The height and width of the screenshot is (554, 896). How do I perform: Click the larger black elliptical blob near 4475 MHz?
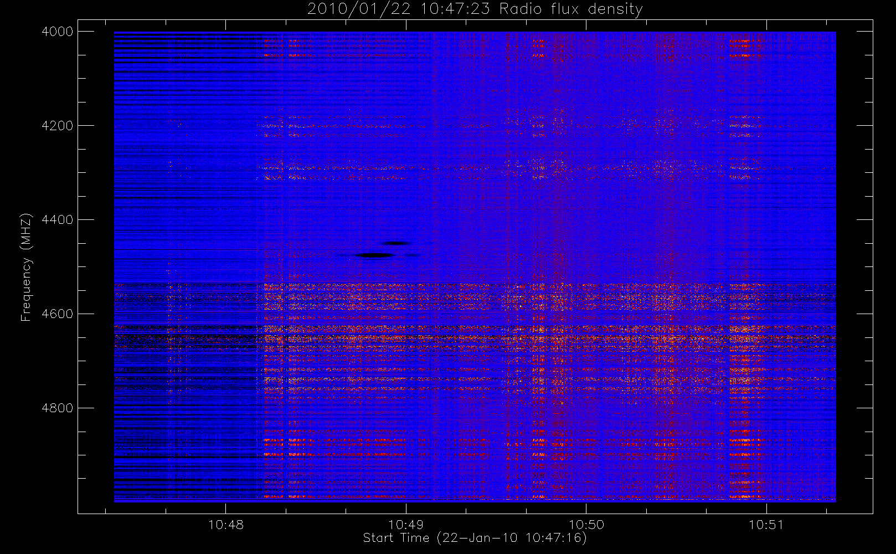(x=374, y=255)
